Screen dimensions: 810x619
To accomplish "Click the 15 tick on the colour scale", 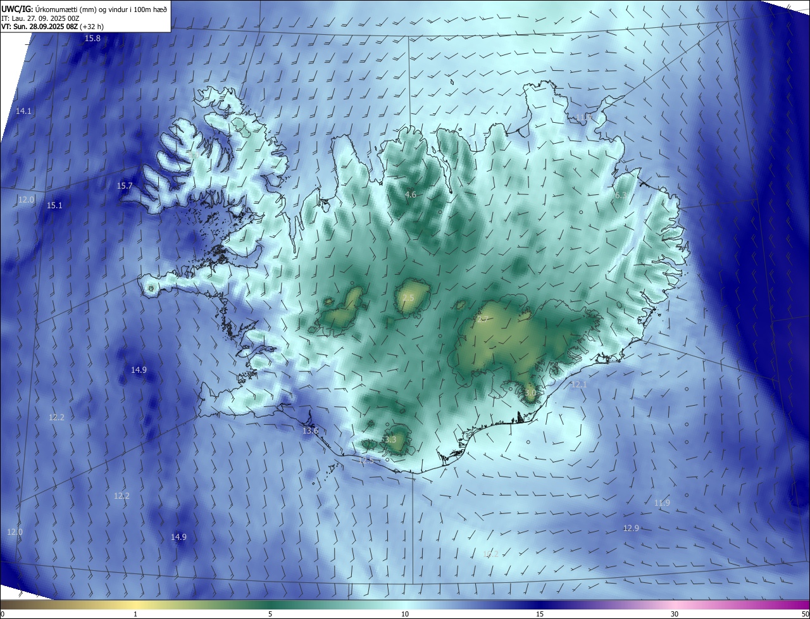I will [x=540, y=614].
